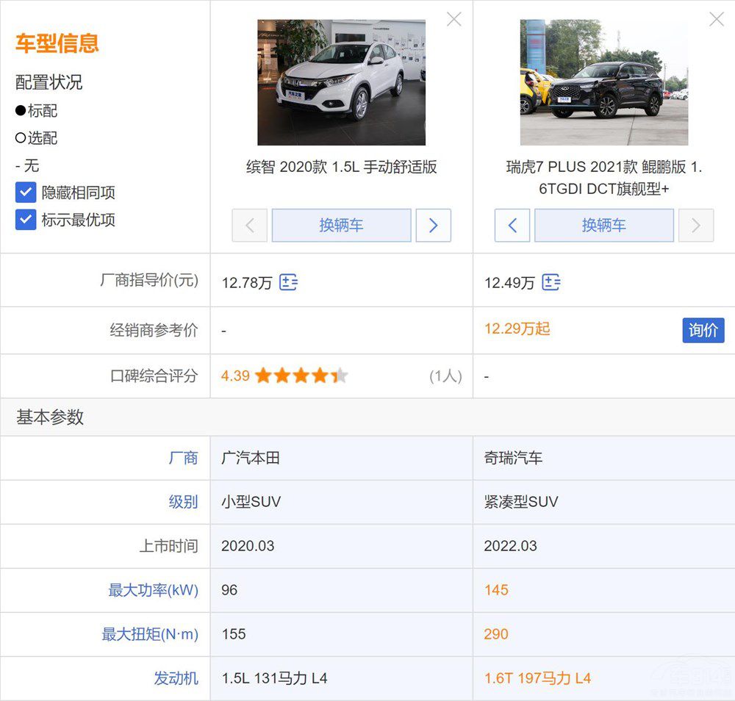Open price details icon next to 12.49万

coord(551,282)
